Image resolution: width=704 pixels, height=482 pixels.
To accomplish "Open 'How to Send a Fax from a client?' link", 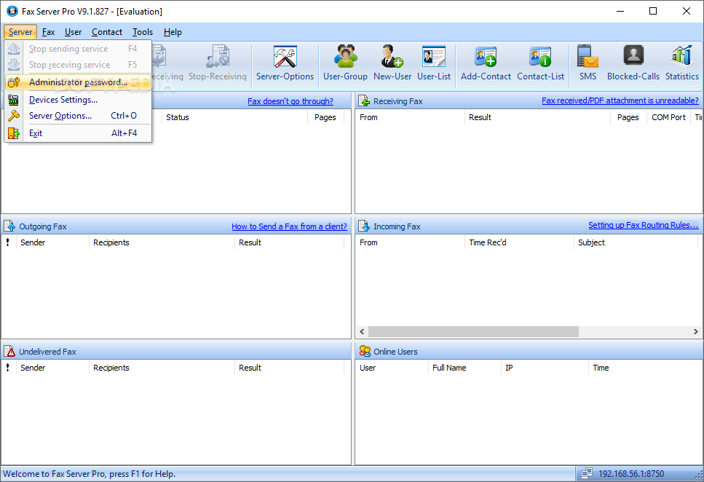I will pos(289,226).
